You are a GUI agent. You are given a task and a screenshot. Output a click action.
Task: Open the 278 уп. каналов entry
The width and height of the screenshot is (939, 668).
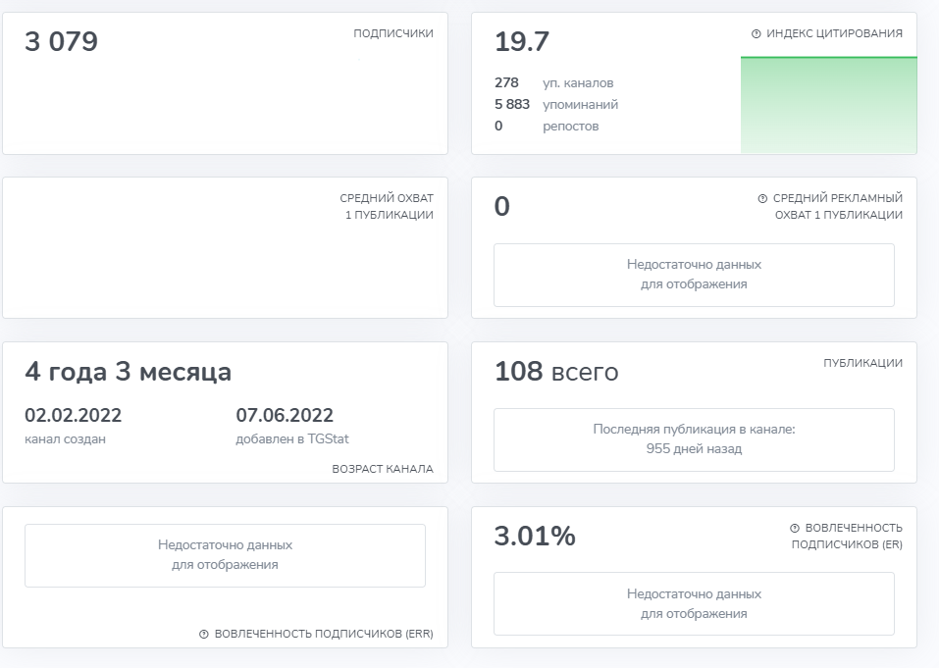[554, 82]
